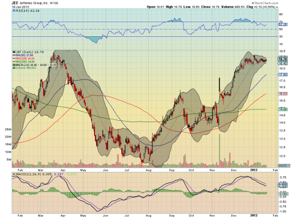This screenshot has width=291, height=218.
Task: Click the NYSE exchange label
Action: tap(54, 3)
